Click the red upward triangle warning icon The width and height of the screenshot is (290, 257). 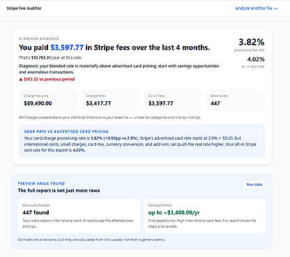pyautogui.click(x=21, y=80)
